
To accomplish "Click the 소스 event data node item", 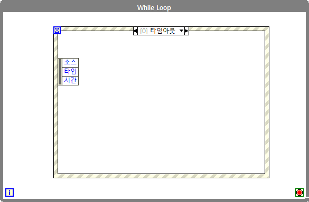I will [70, 63].
